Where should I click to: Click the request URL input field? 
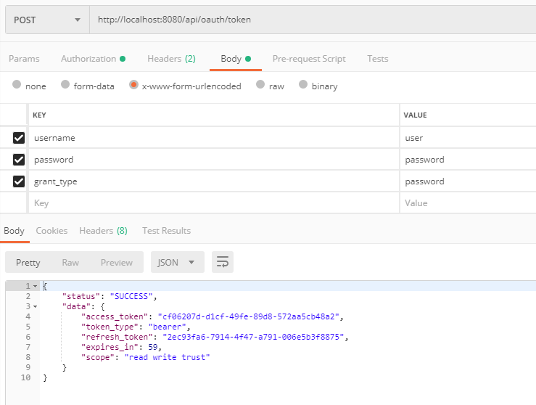click(x=312, y=20)
